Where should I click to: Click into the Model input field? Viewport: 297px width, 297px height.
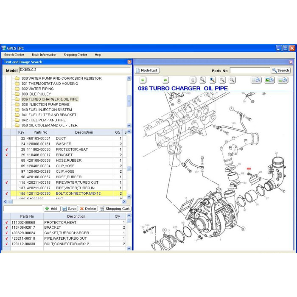pos(75,70)
